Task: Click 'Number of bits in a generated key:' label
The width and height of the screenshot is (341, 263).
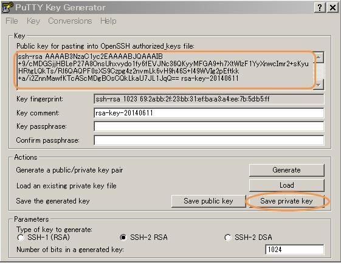Action: click(70, 250)
